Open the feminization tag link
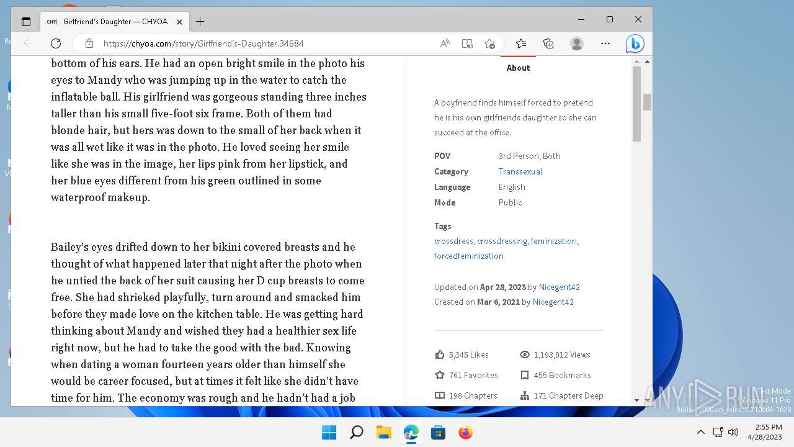794x447 pixels. [x=555, y=241]
